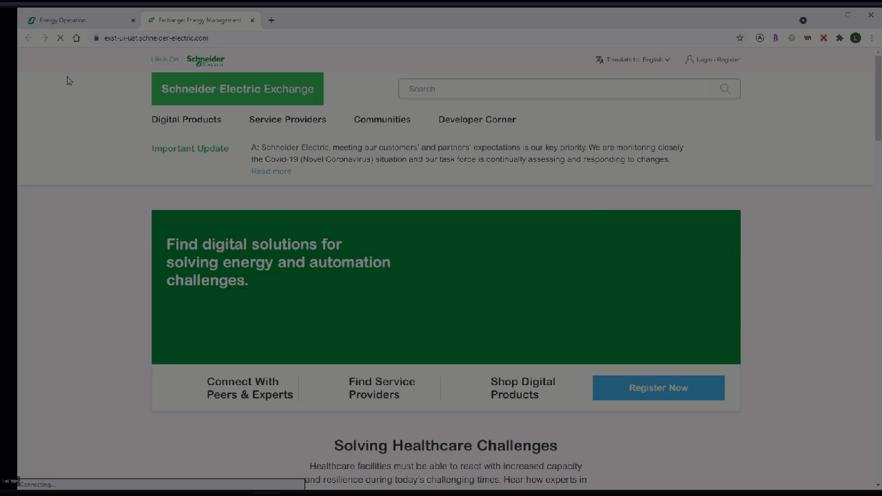The height and width of the screenshot is (496, 882).
Task: Follow the Read more link
Action: tap(271, 172)
